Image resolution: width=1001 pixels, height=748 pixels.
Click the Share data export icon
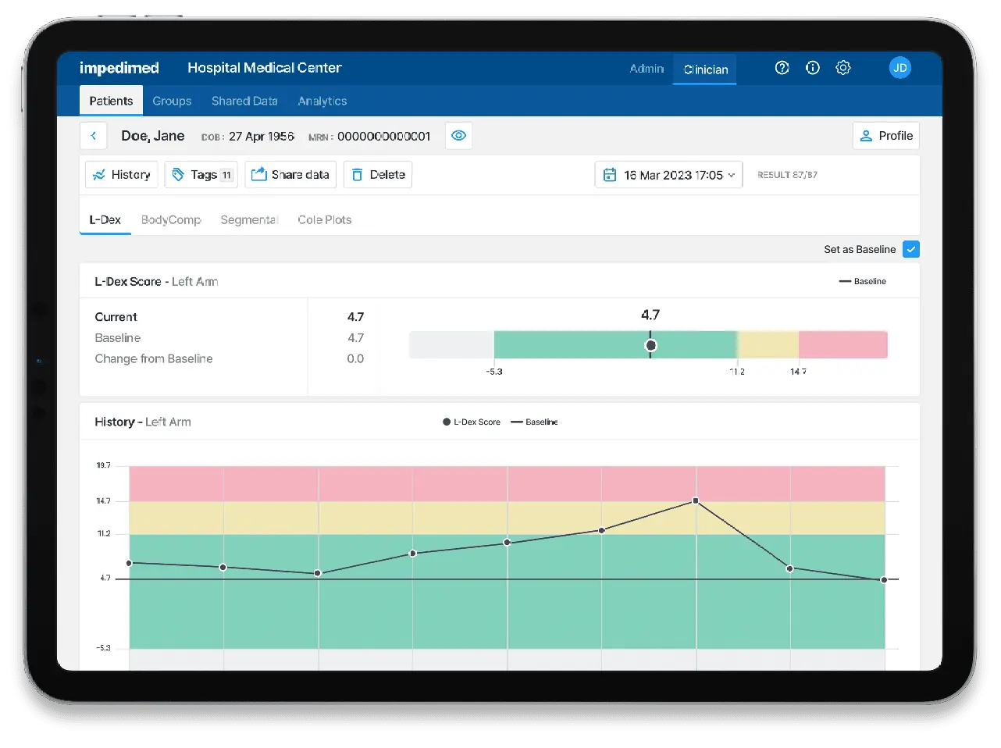tap(258, 174)
